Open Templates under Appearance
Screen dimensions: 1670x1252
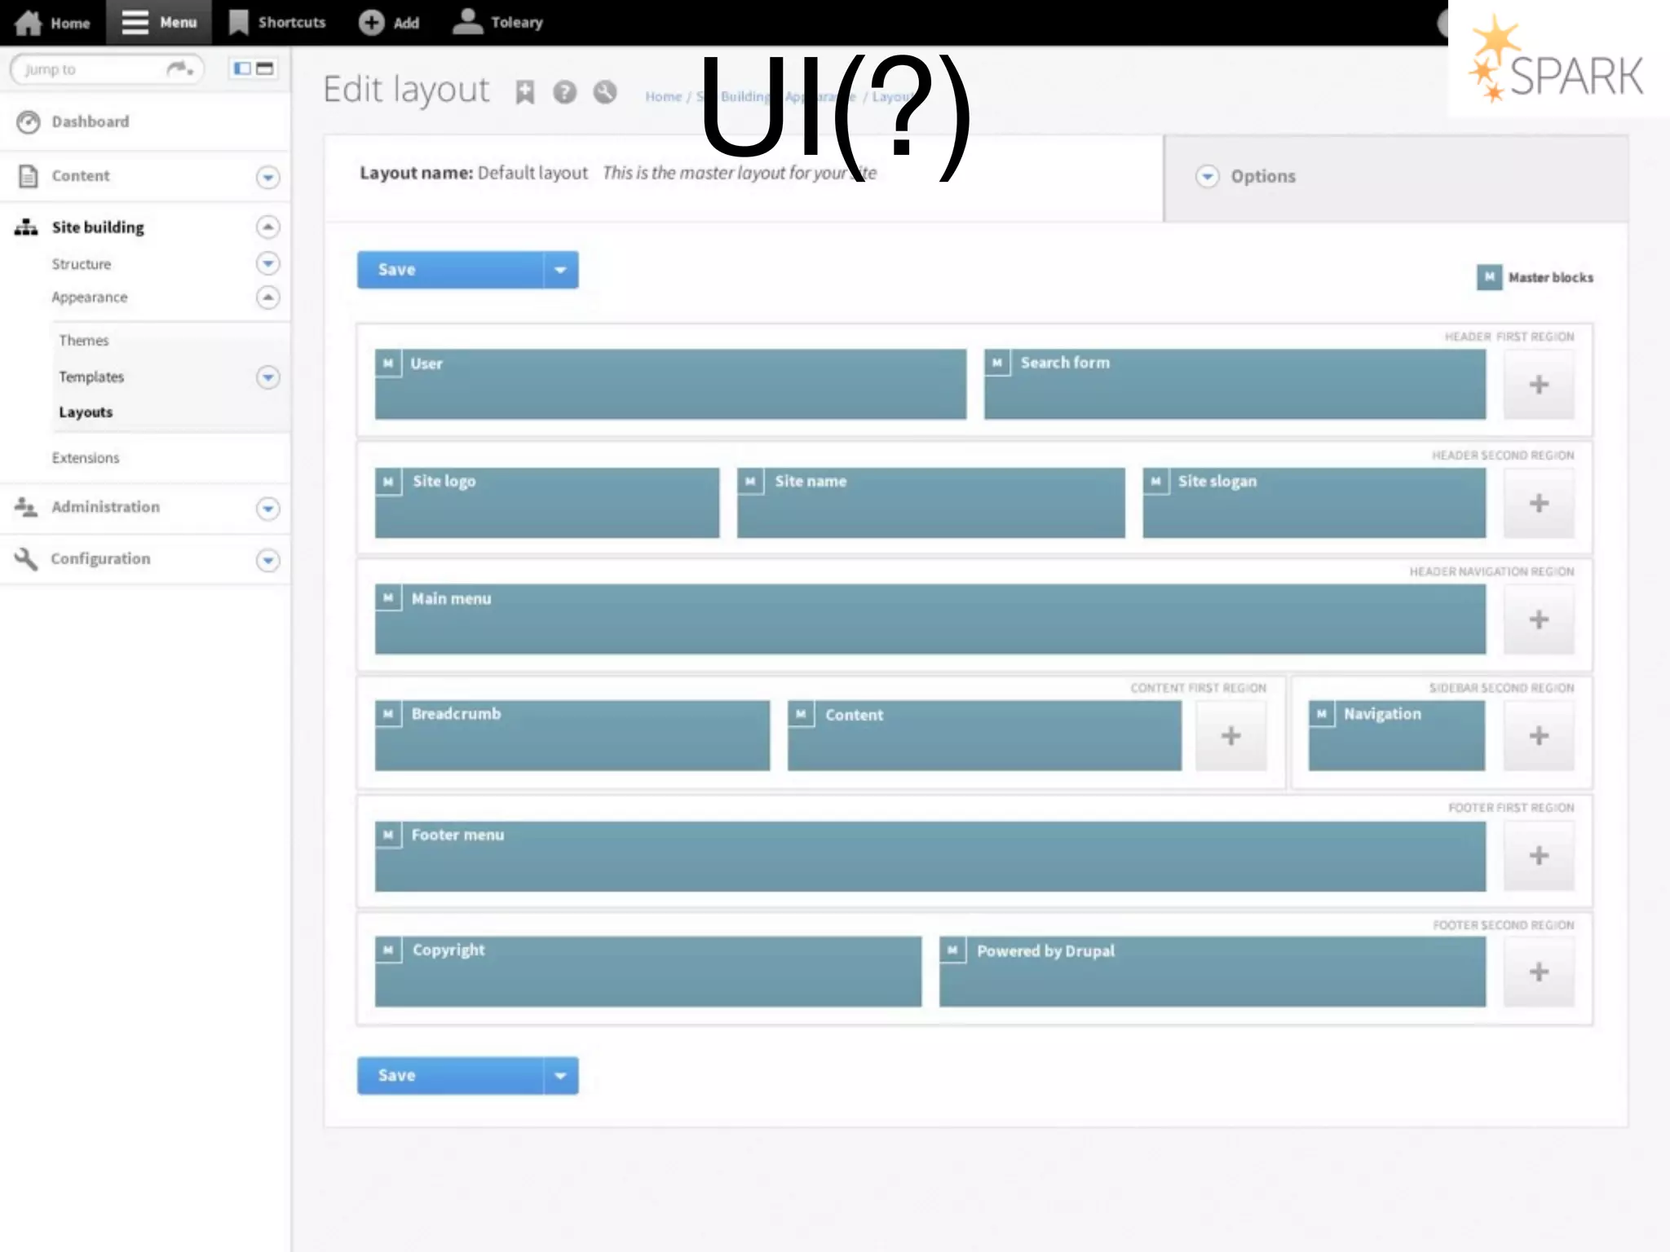[x=91, y=377]
